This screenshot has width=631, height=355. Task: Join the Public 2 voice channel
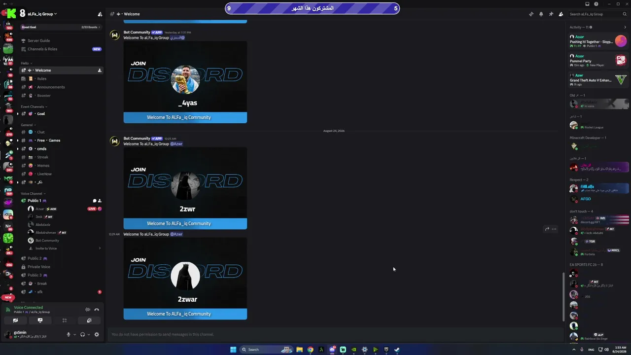tap(61, 258)
